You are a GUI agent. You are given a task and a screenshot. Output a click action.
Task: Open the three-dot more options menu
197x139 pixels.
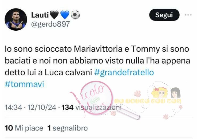point(188,15)
